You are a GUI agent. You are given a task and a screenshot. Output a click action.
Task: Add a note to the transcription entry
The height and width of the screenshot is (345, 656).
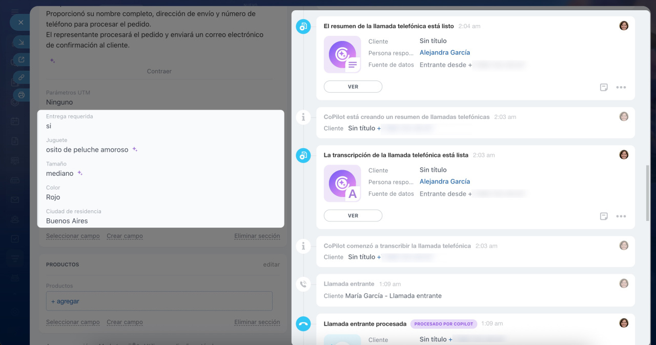pos(604,216)
